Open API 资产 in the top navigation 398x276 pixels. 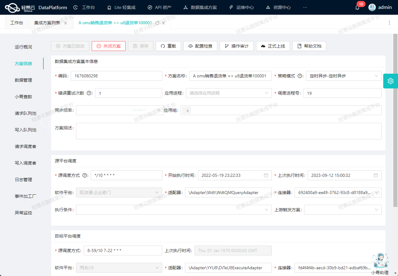click(x=159, y=7)
